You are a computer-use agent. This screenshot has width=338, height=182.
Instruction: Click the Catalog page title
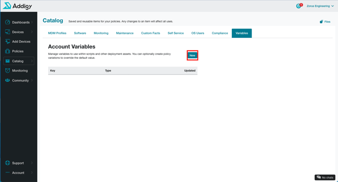(x=53, y=21)
